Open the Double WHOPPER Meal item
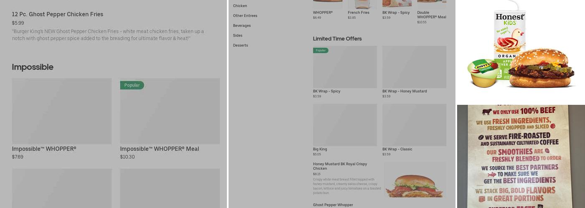 pyautogui.click(x=432, y=15)
